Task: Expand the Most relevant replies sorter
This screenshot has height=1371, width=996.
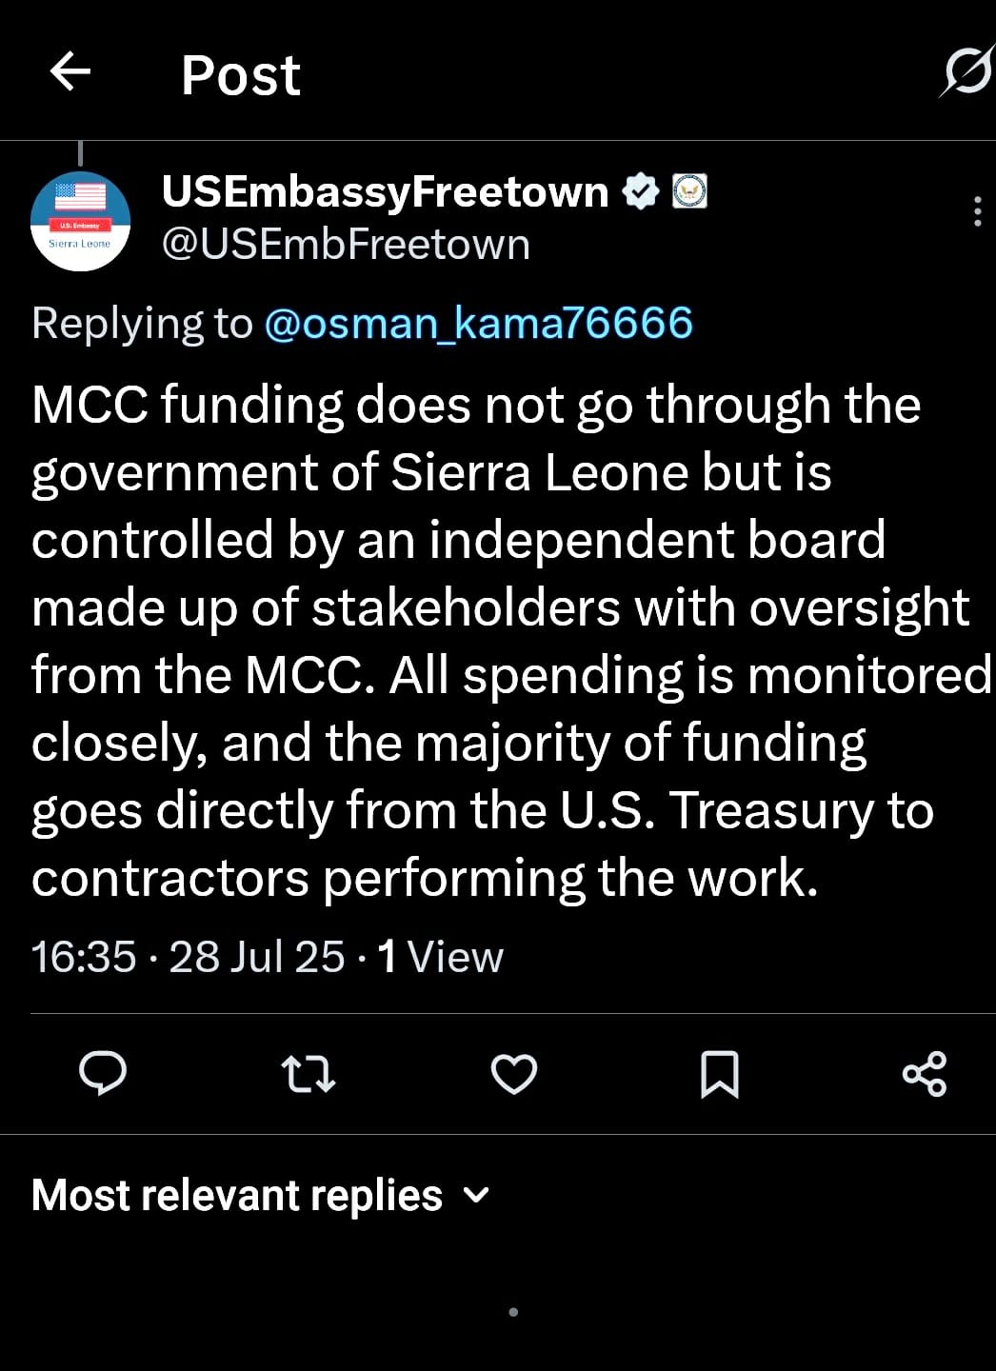Action: click(237, 1195)
